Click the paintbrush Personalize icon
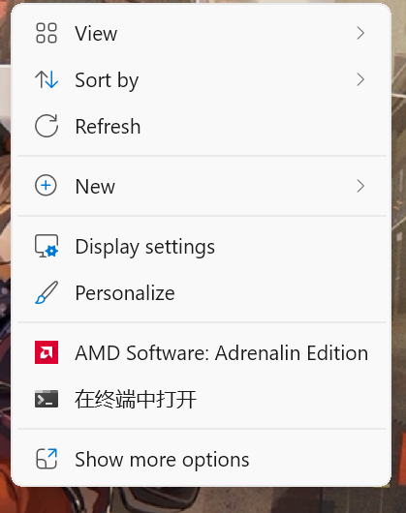This screenshot has height=513, width=406. tap(47, 292)
